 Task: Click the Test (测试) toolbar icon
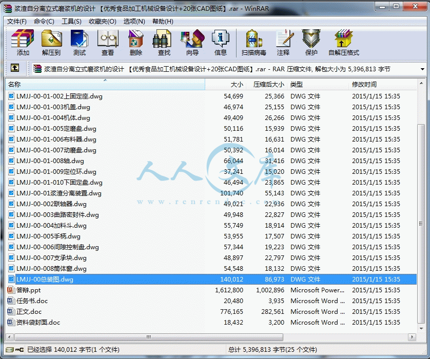[x=80, y=38]
